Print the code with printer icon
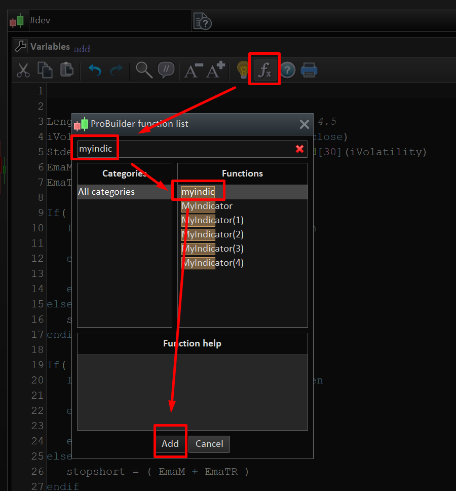Viewport: 456px width, 491px height. coord(309,70)
